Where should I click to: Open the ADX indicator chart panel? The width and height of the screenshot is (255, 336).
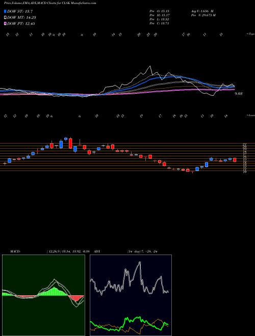click(x=131, y=295)
